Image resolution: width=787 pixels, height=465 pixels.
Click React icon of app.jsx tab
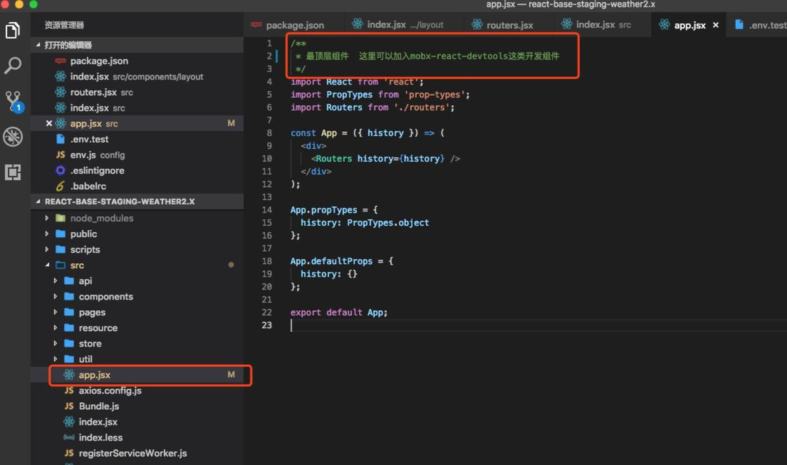click(664, 25)
